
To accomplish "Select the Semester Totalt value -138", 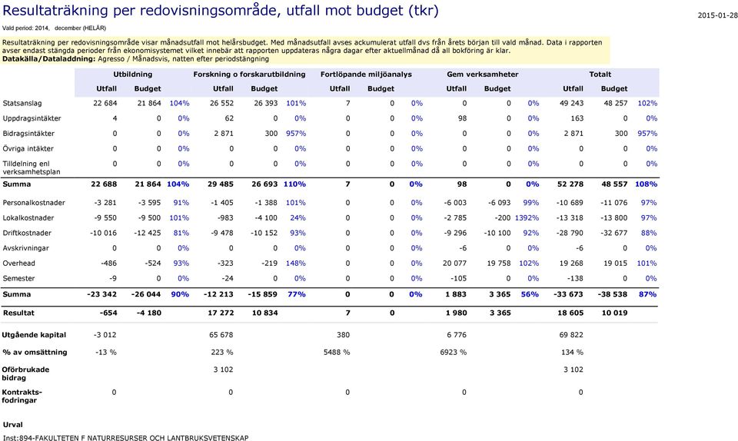I will point(575,278).
